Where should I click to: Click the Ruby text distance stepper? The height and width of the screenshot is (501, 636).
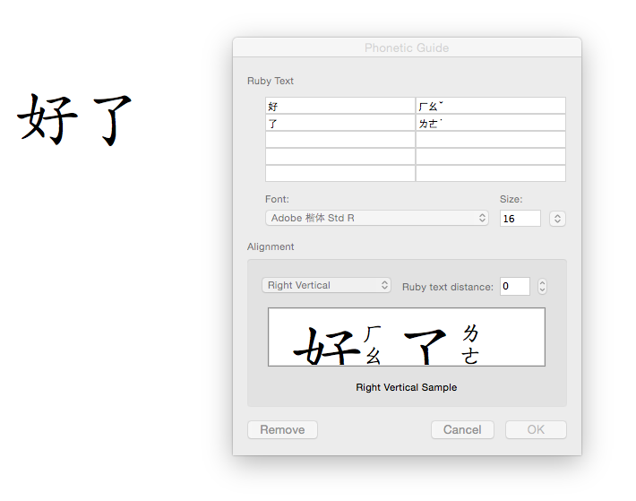coord(542,287)
